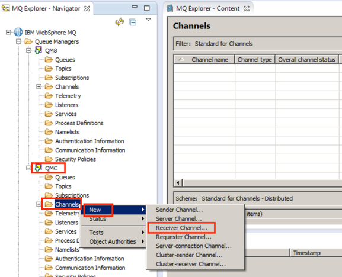The height and width of the screenshot is (277, 342).
Task: Sort by the Channel type column header
Action: point(255,59)
